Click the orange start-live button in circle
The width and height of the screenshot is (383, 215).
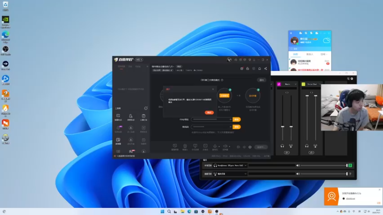[224, 96]
